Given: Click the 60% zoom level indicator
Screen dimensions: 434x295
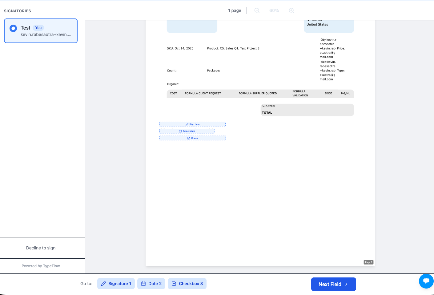Looking at the screenshot, I should coord(274,10).
